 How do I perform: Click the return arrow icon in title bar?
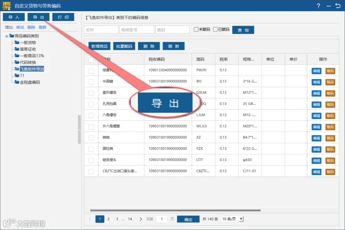tap(338, 6)
